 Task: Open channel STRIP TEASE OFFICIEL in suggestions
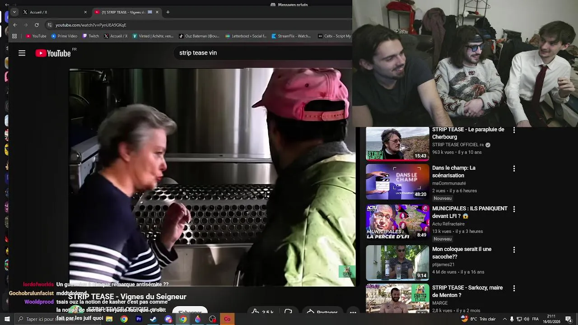click(x=455, y=145)
